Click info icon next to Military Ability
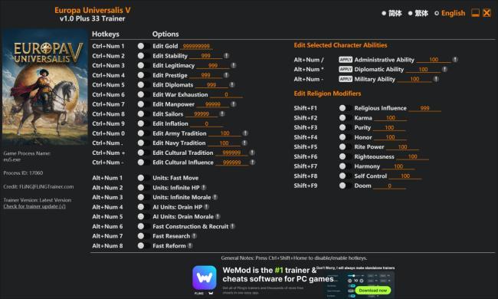 pyautogui.click(x=436, y=79)
